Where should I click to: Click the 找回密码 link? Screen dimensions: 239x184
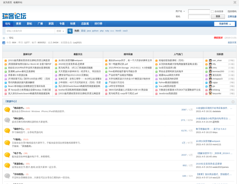pos(232,11)
